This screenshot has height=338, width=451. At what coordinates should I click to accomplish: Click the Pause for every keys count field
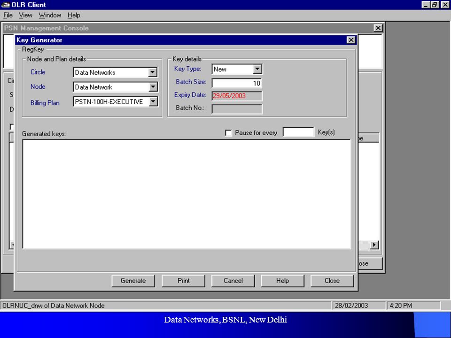click(x=298, y=132)
